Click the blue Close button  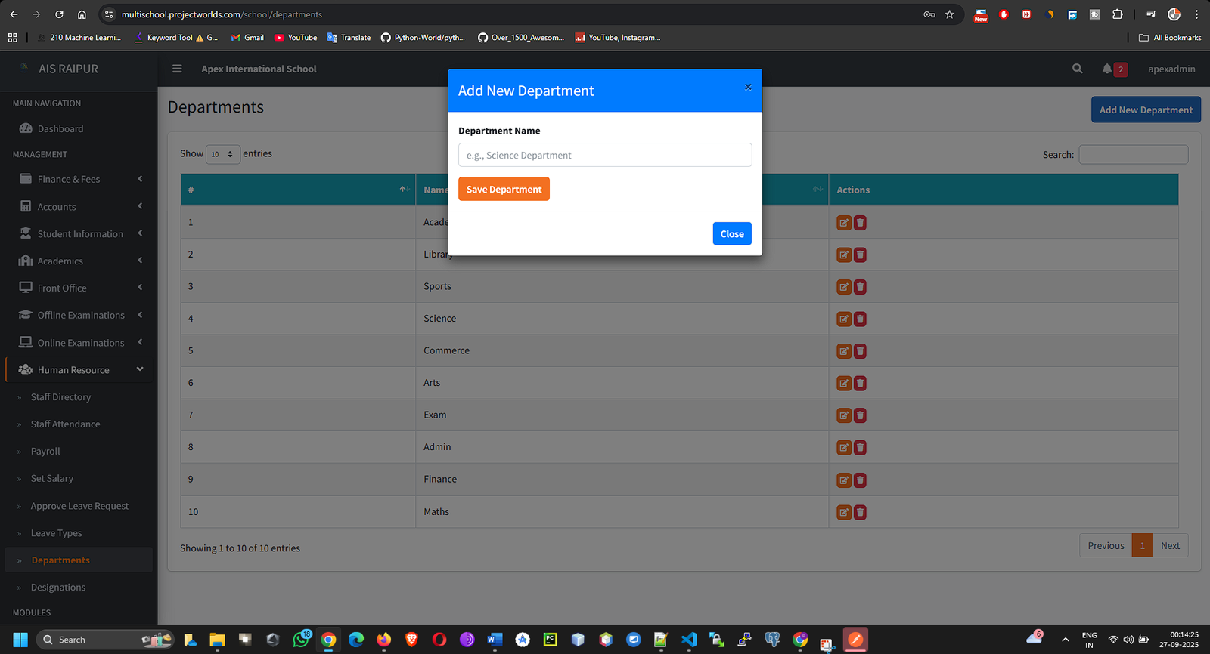[x=731, y=234]
